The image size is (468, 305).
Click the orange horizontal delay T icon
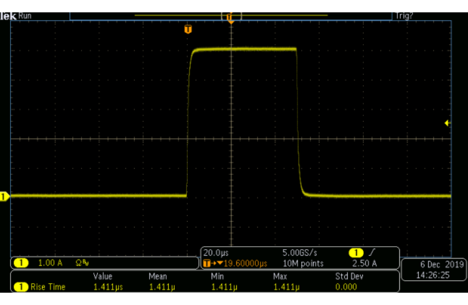[207, 263]
